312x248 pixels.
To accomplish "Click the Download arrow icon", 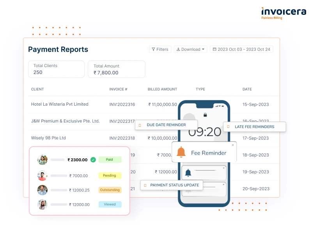I will click(x=178, y=49).
